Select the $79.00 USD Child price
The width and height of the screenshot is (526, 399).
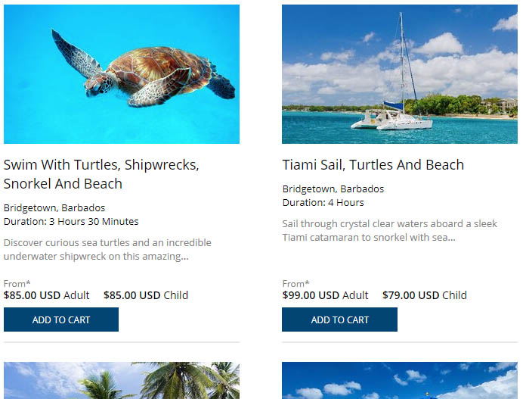[425, 295]
